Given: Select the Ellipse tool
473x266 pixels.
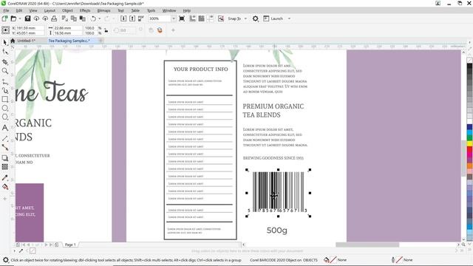Looking at the screenshot, I should point(5,108).
